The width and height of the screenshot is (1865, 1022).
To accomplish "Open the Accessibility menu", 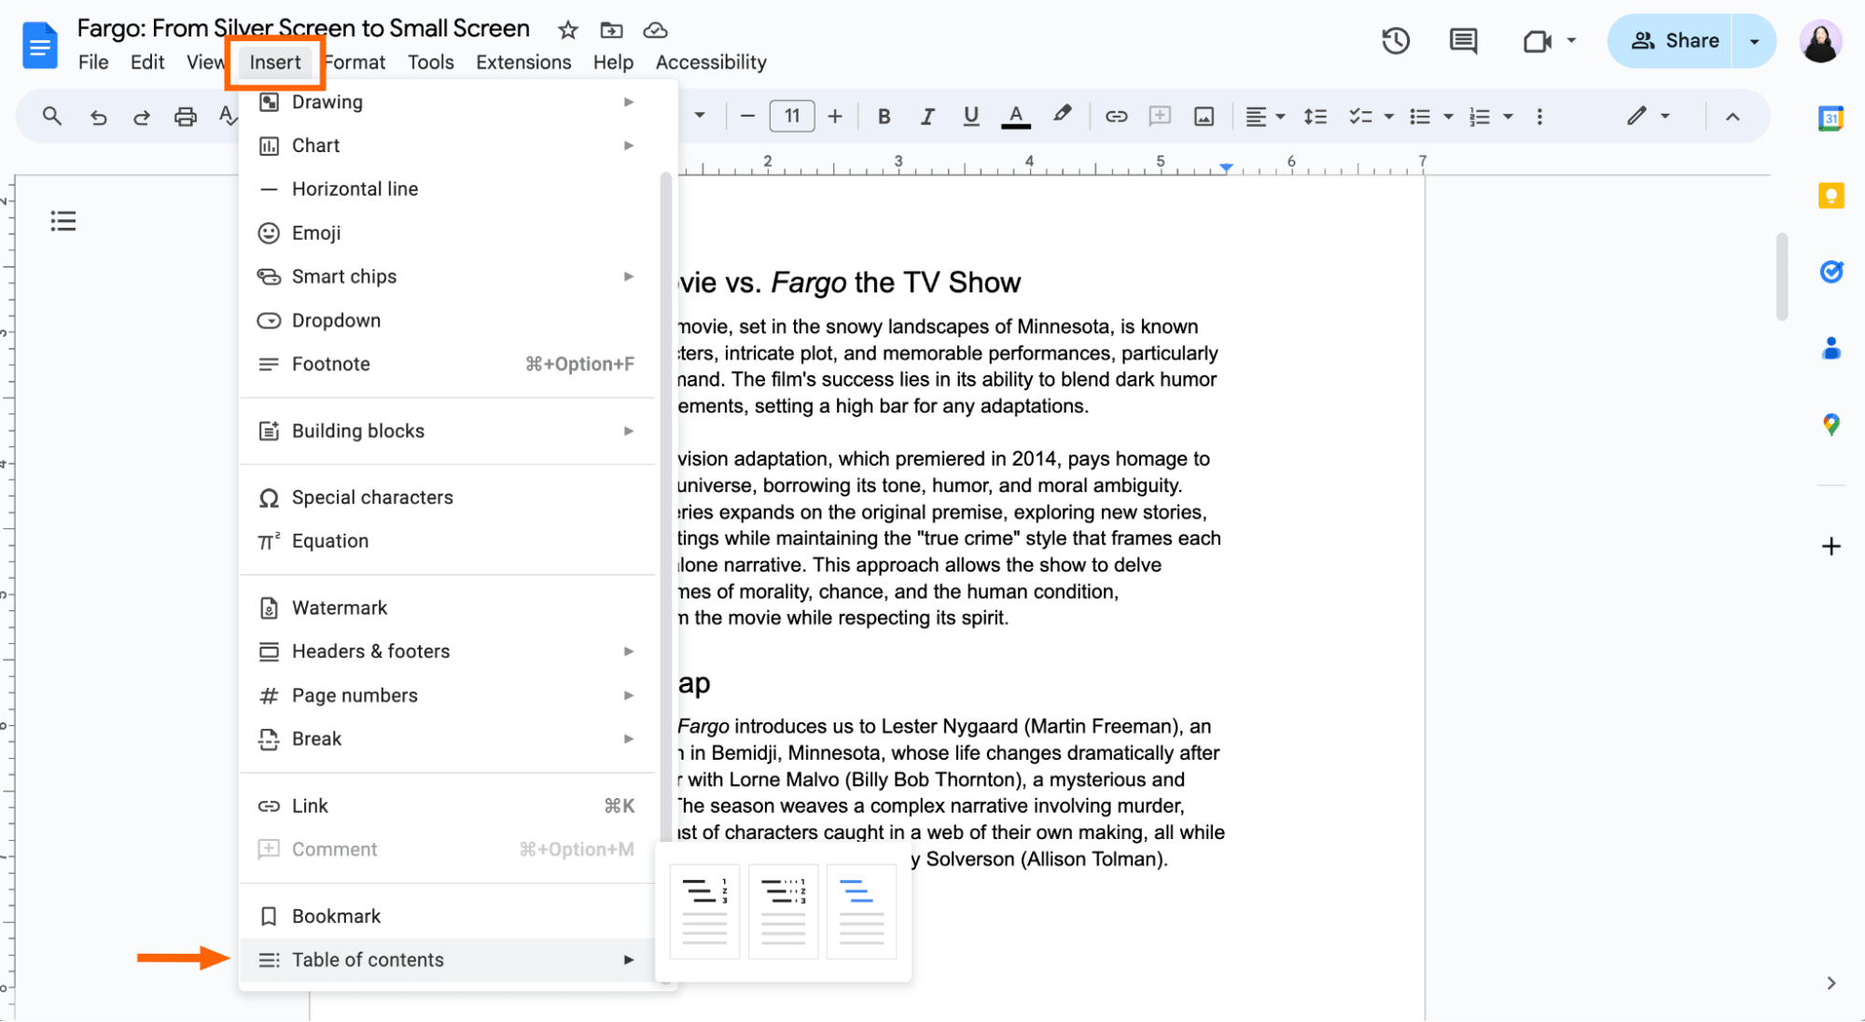I will (x=711, y=63).
